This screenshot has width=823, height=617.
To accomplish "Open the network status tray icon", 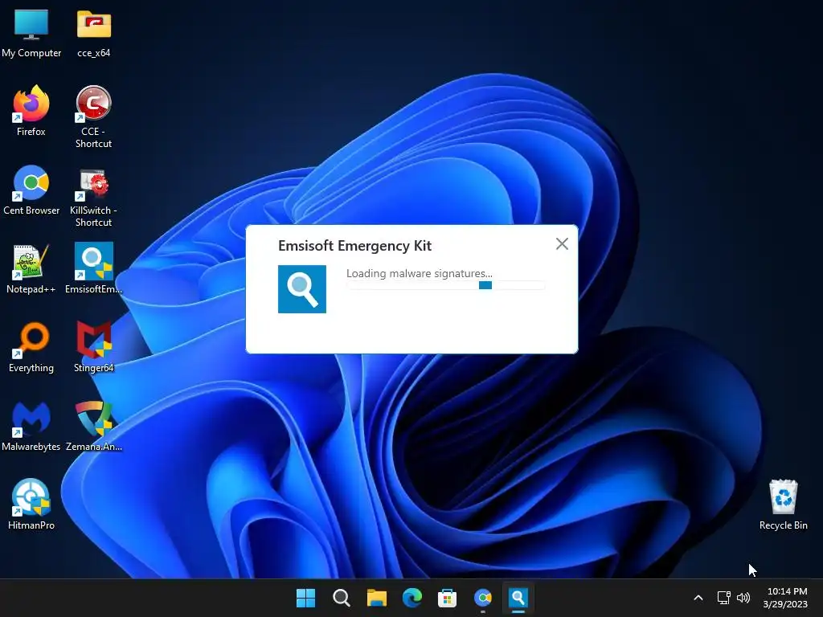I will click(724, 598).
